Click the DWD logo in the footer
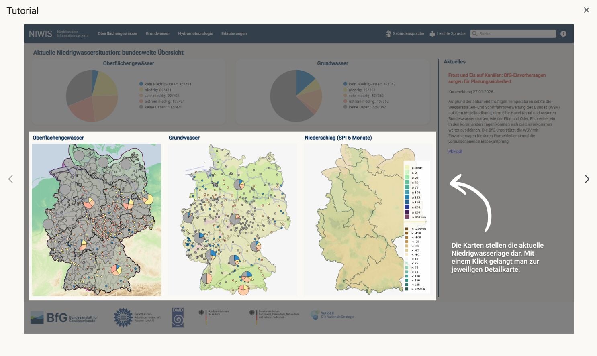The image size is (597, 356). point(178,317)
